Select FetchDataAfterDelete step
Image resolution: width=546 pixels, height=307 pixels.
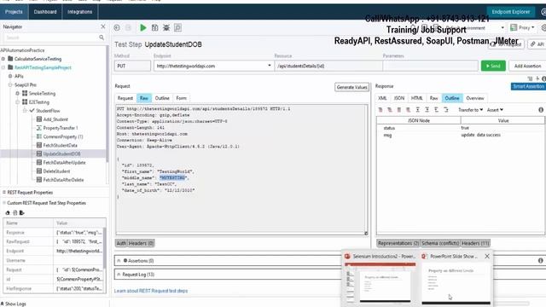63,180
